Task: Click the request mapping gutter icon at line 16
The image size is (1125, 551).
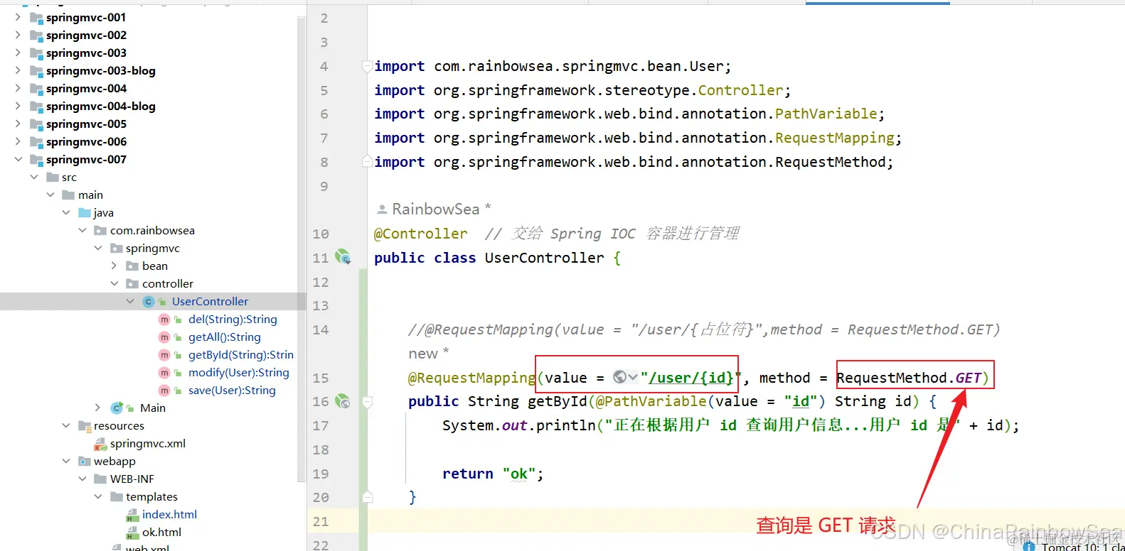Action: (x=343, y=401)
